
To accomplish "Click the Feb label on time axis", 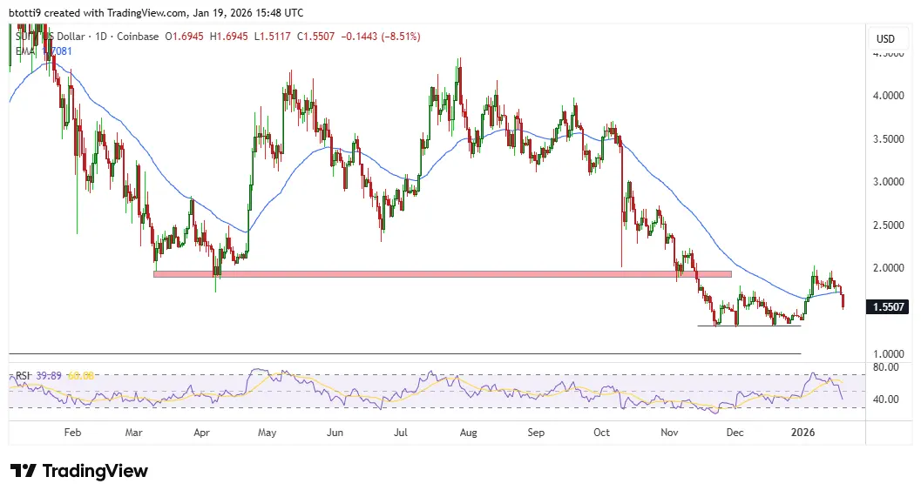I will (73, 432).
